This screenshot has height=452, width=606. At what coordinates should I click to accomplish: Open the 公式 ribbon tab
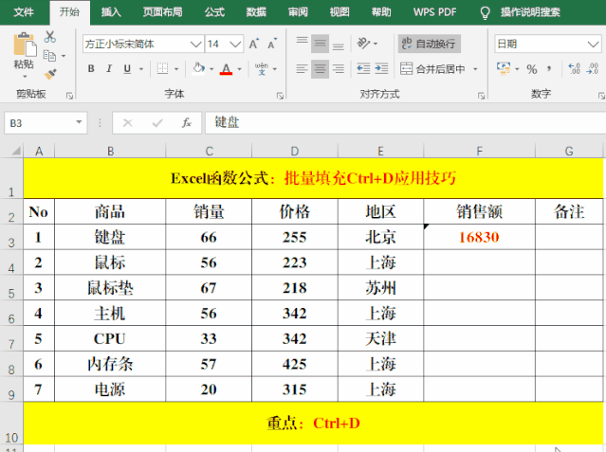[x=214, y=12]
